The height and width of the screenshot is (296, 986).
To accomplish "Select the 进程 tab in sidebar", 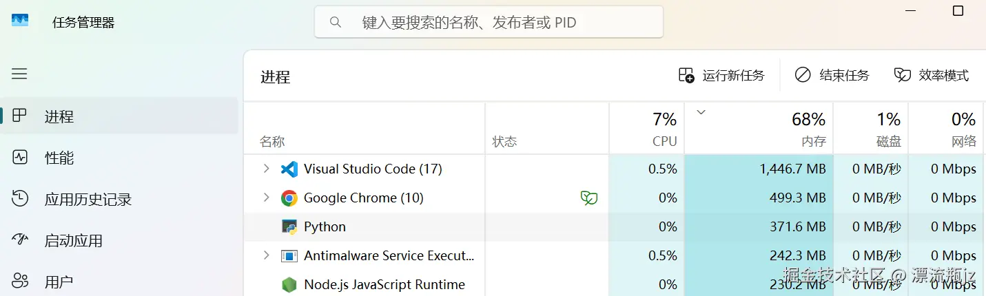I will (x=120, y=116).
